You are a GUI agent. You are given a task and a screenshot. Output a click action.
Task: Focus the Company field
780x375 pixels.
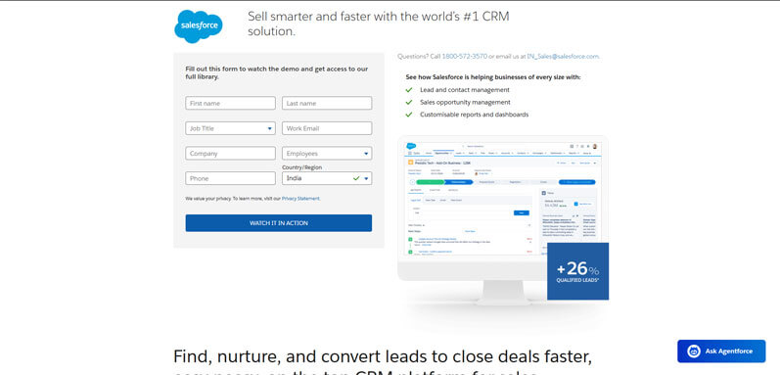(x=230, y=153)
